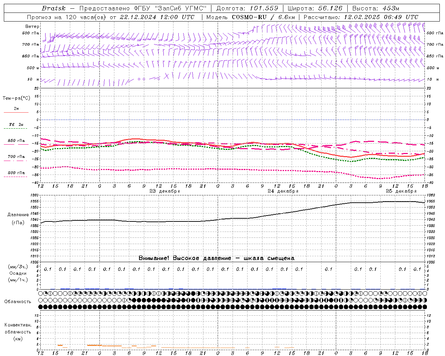
Task: Click the '(мм/1ч.)' precipitation unit label
Action: (18, 280)
